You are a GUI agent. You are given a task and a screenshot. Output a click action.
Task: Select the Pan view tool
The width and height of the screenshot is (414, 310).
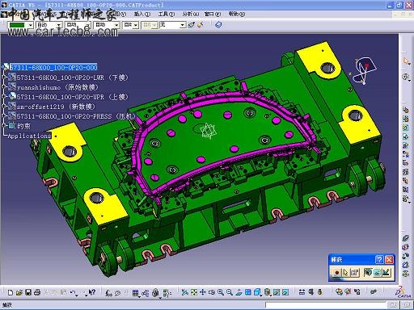[x=203, y=292]
